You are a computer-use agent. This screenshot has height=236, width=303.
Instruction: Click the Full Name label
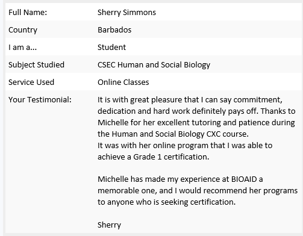[x=28, y=13]
